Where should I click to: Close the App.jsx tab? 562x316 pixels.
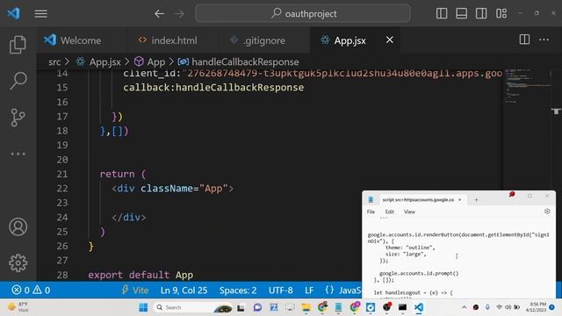390,39
